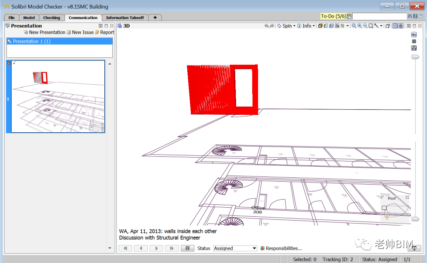Click the dashed selection basket cube icon

337,26
